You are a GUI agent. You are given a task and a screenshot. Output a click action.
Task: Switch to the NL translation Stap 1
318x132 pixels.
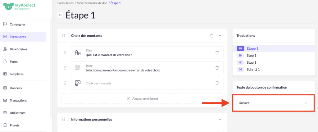[x=251, y=62]
